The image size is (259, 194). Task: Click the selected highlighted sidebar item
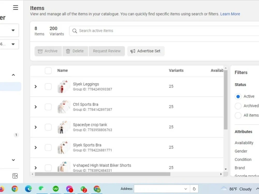tap(10, 87)
